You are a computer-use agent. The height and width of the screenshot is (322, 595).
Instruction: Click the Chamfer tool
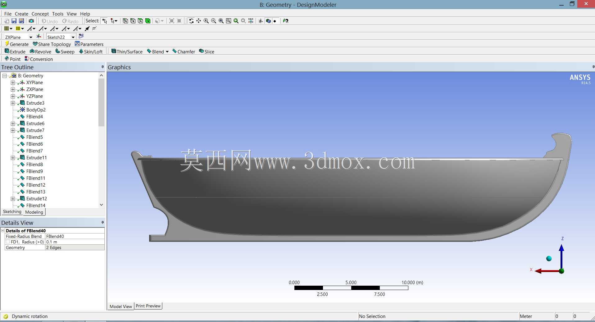pos(184,52)
